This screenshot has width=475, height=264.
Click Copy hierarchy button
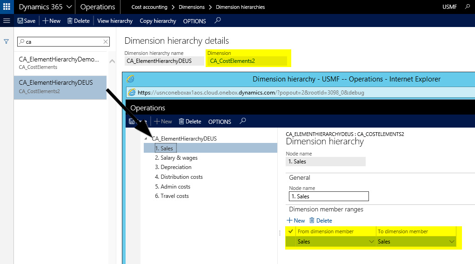158,21
